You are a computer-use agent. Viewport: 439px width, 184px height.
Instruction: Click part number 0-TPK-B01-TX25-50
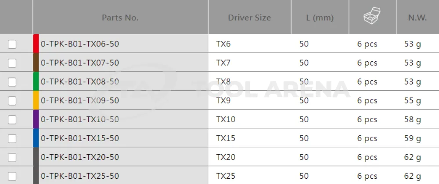[80, 176]
